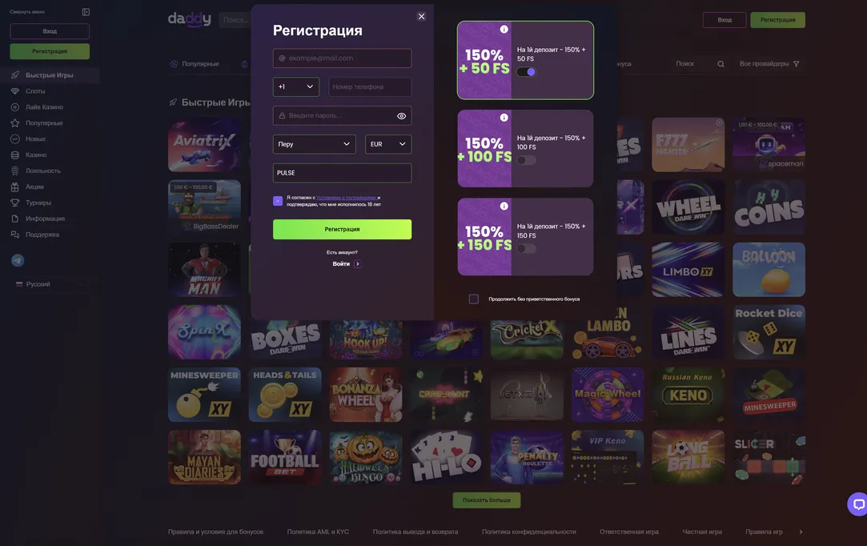
Task: Click the info icon on 150% + 50 FS bonus
Action: click(x=504, y=30)
